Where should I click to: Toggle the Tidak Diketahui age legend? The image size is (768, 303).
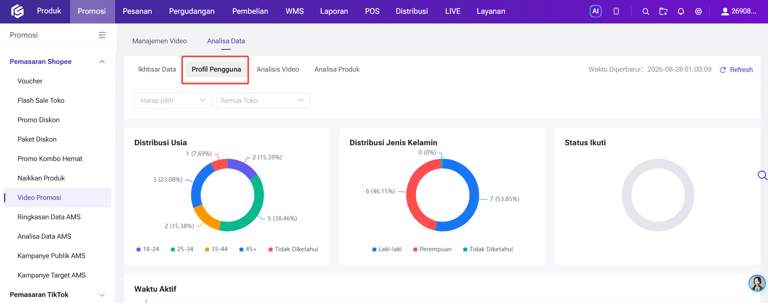[293, 249]
